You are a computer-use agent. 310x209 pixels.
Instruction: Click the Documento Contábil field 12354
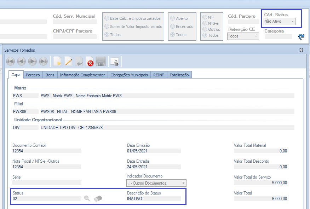(x=47, y=151)
